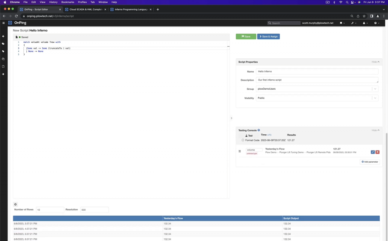This screenshot has height=241, width=388.
Task: Open a new Chrome tab
Action: point(158,9)
